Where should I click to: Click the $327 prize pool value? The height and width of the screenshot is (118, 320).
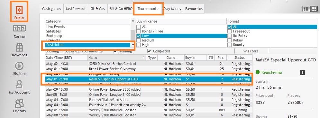(x=260, y=102)
